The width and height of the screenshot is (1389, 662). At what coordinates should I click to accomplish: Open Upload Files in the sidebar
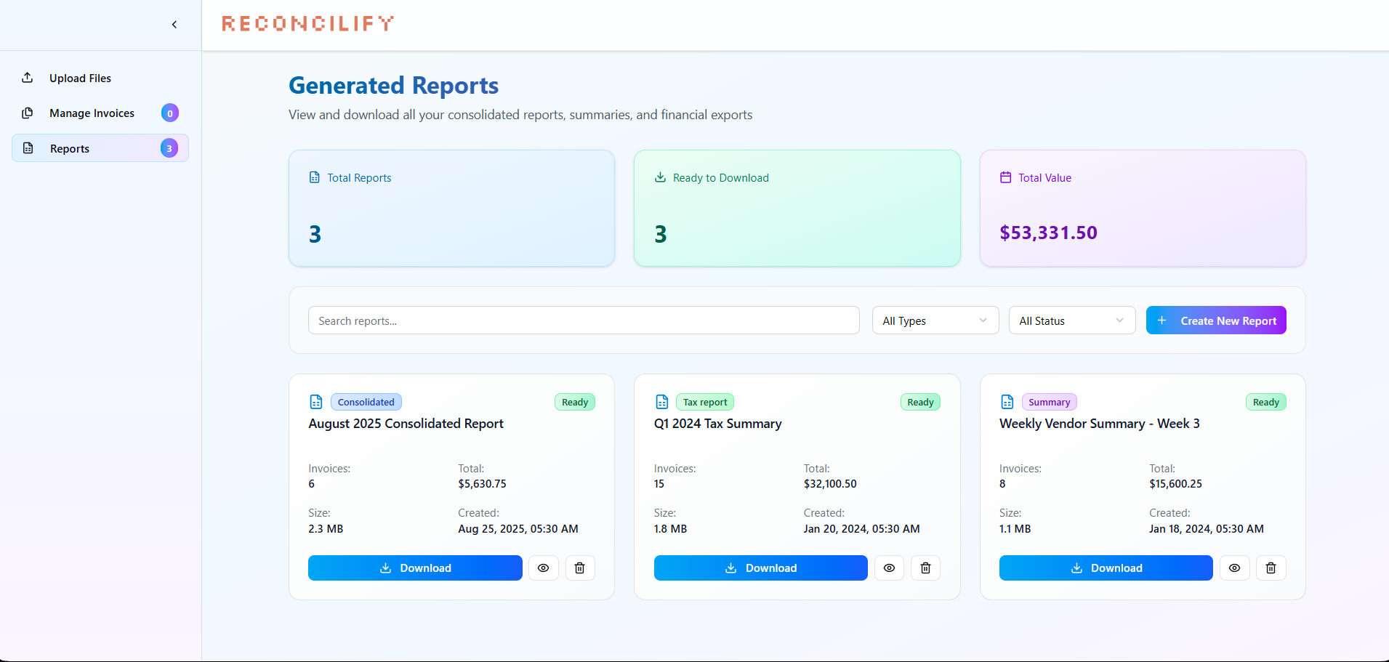click(100, 78)
